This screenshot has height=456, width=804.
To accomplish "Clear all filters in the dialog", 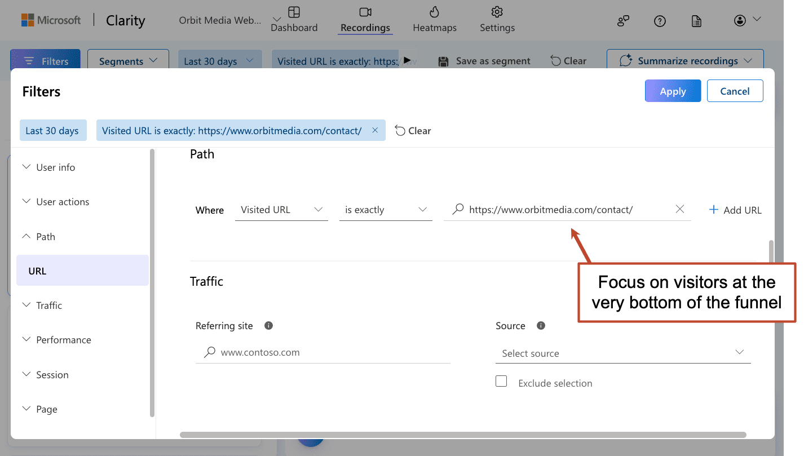I will (x=413, y=130).
